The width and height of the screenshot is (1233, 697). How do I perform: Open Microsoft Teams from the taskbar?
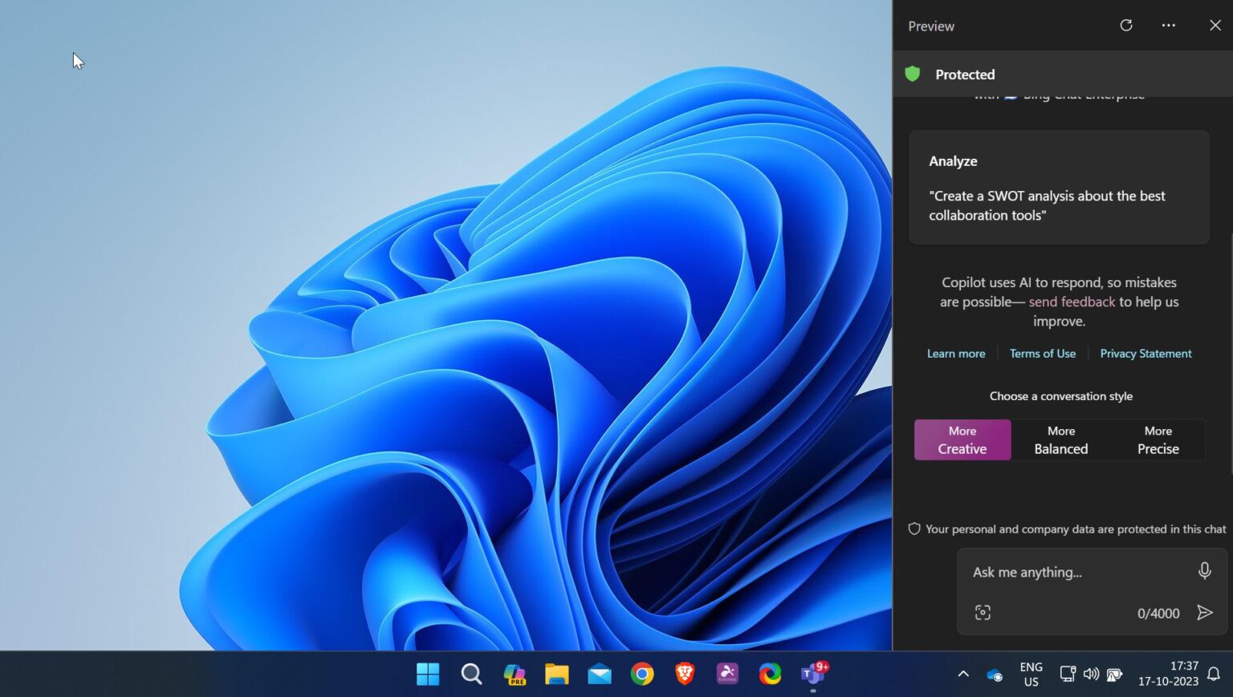click(x=812, y=675)
